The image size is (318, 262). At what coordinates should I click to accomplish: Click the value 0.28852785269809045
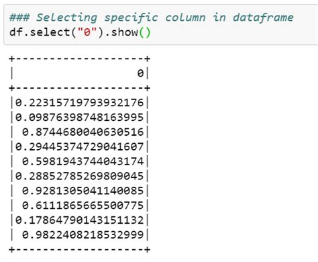tap(79, 176)
